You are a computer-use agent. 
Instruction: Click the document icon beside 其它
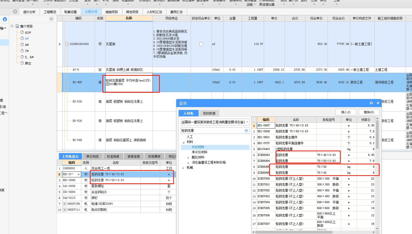point(22,63)
